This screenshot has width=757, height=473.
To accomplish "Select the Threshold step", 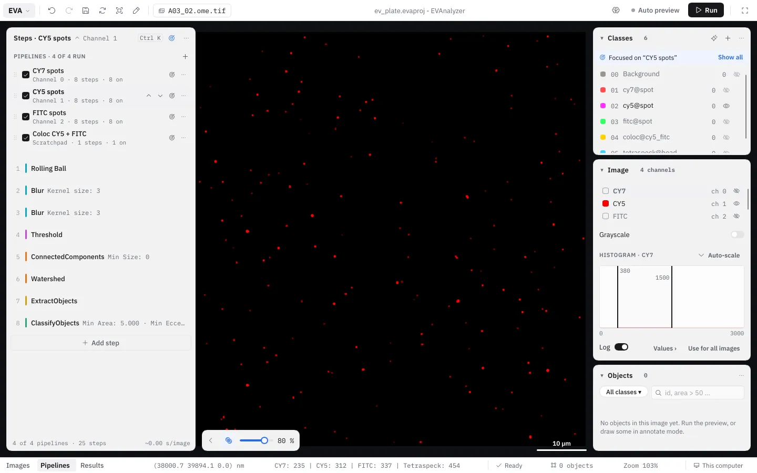I will tap(101, 235).
